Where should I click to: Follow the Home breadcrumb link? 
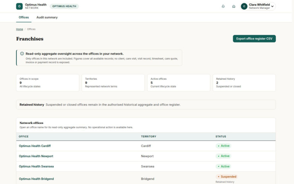19,29
